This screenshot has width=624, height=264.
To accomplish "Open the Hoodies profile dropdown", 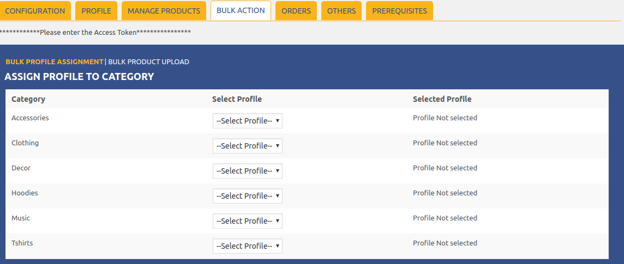I will pyautogui.click(x=247, y=196).
